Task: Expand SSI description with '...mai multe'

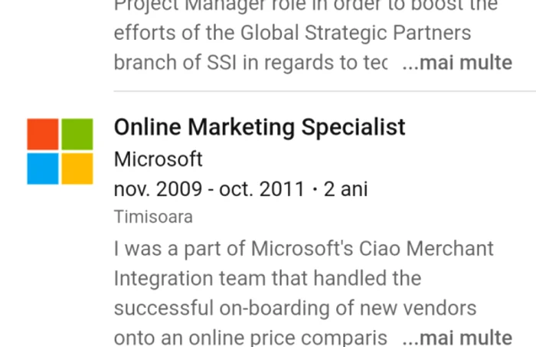Action: (x=457, y=63)
